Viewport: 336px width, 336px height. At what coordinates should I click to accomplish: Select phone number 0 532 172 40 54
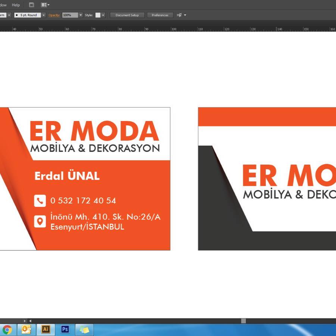click(x=83, y=200)
